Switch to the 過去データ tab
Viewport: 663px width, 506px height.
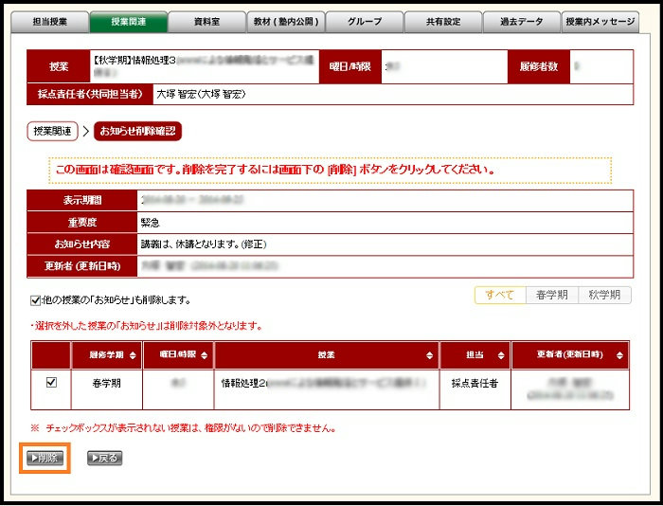pyautogui.click(x=522, y=21)
